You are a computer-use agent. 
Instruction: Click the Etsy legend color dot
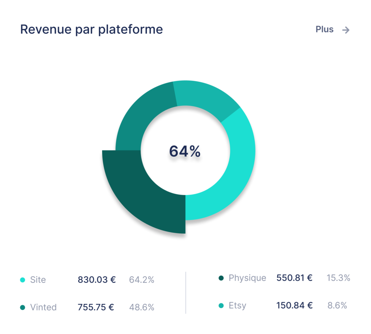221,306
